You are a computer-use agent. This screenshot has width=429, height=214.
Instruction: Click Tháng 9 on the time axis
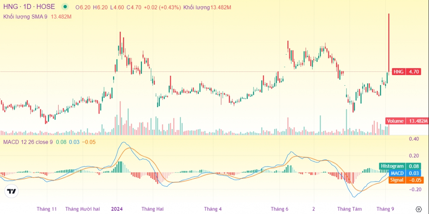[x=386, y=209]
